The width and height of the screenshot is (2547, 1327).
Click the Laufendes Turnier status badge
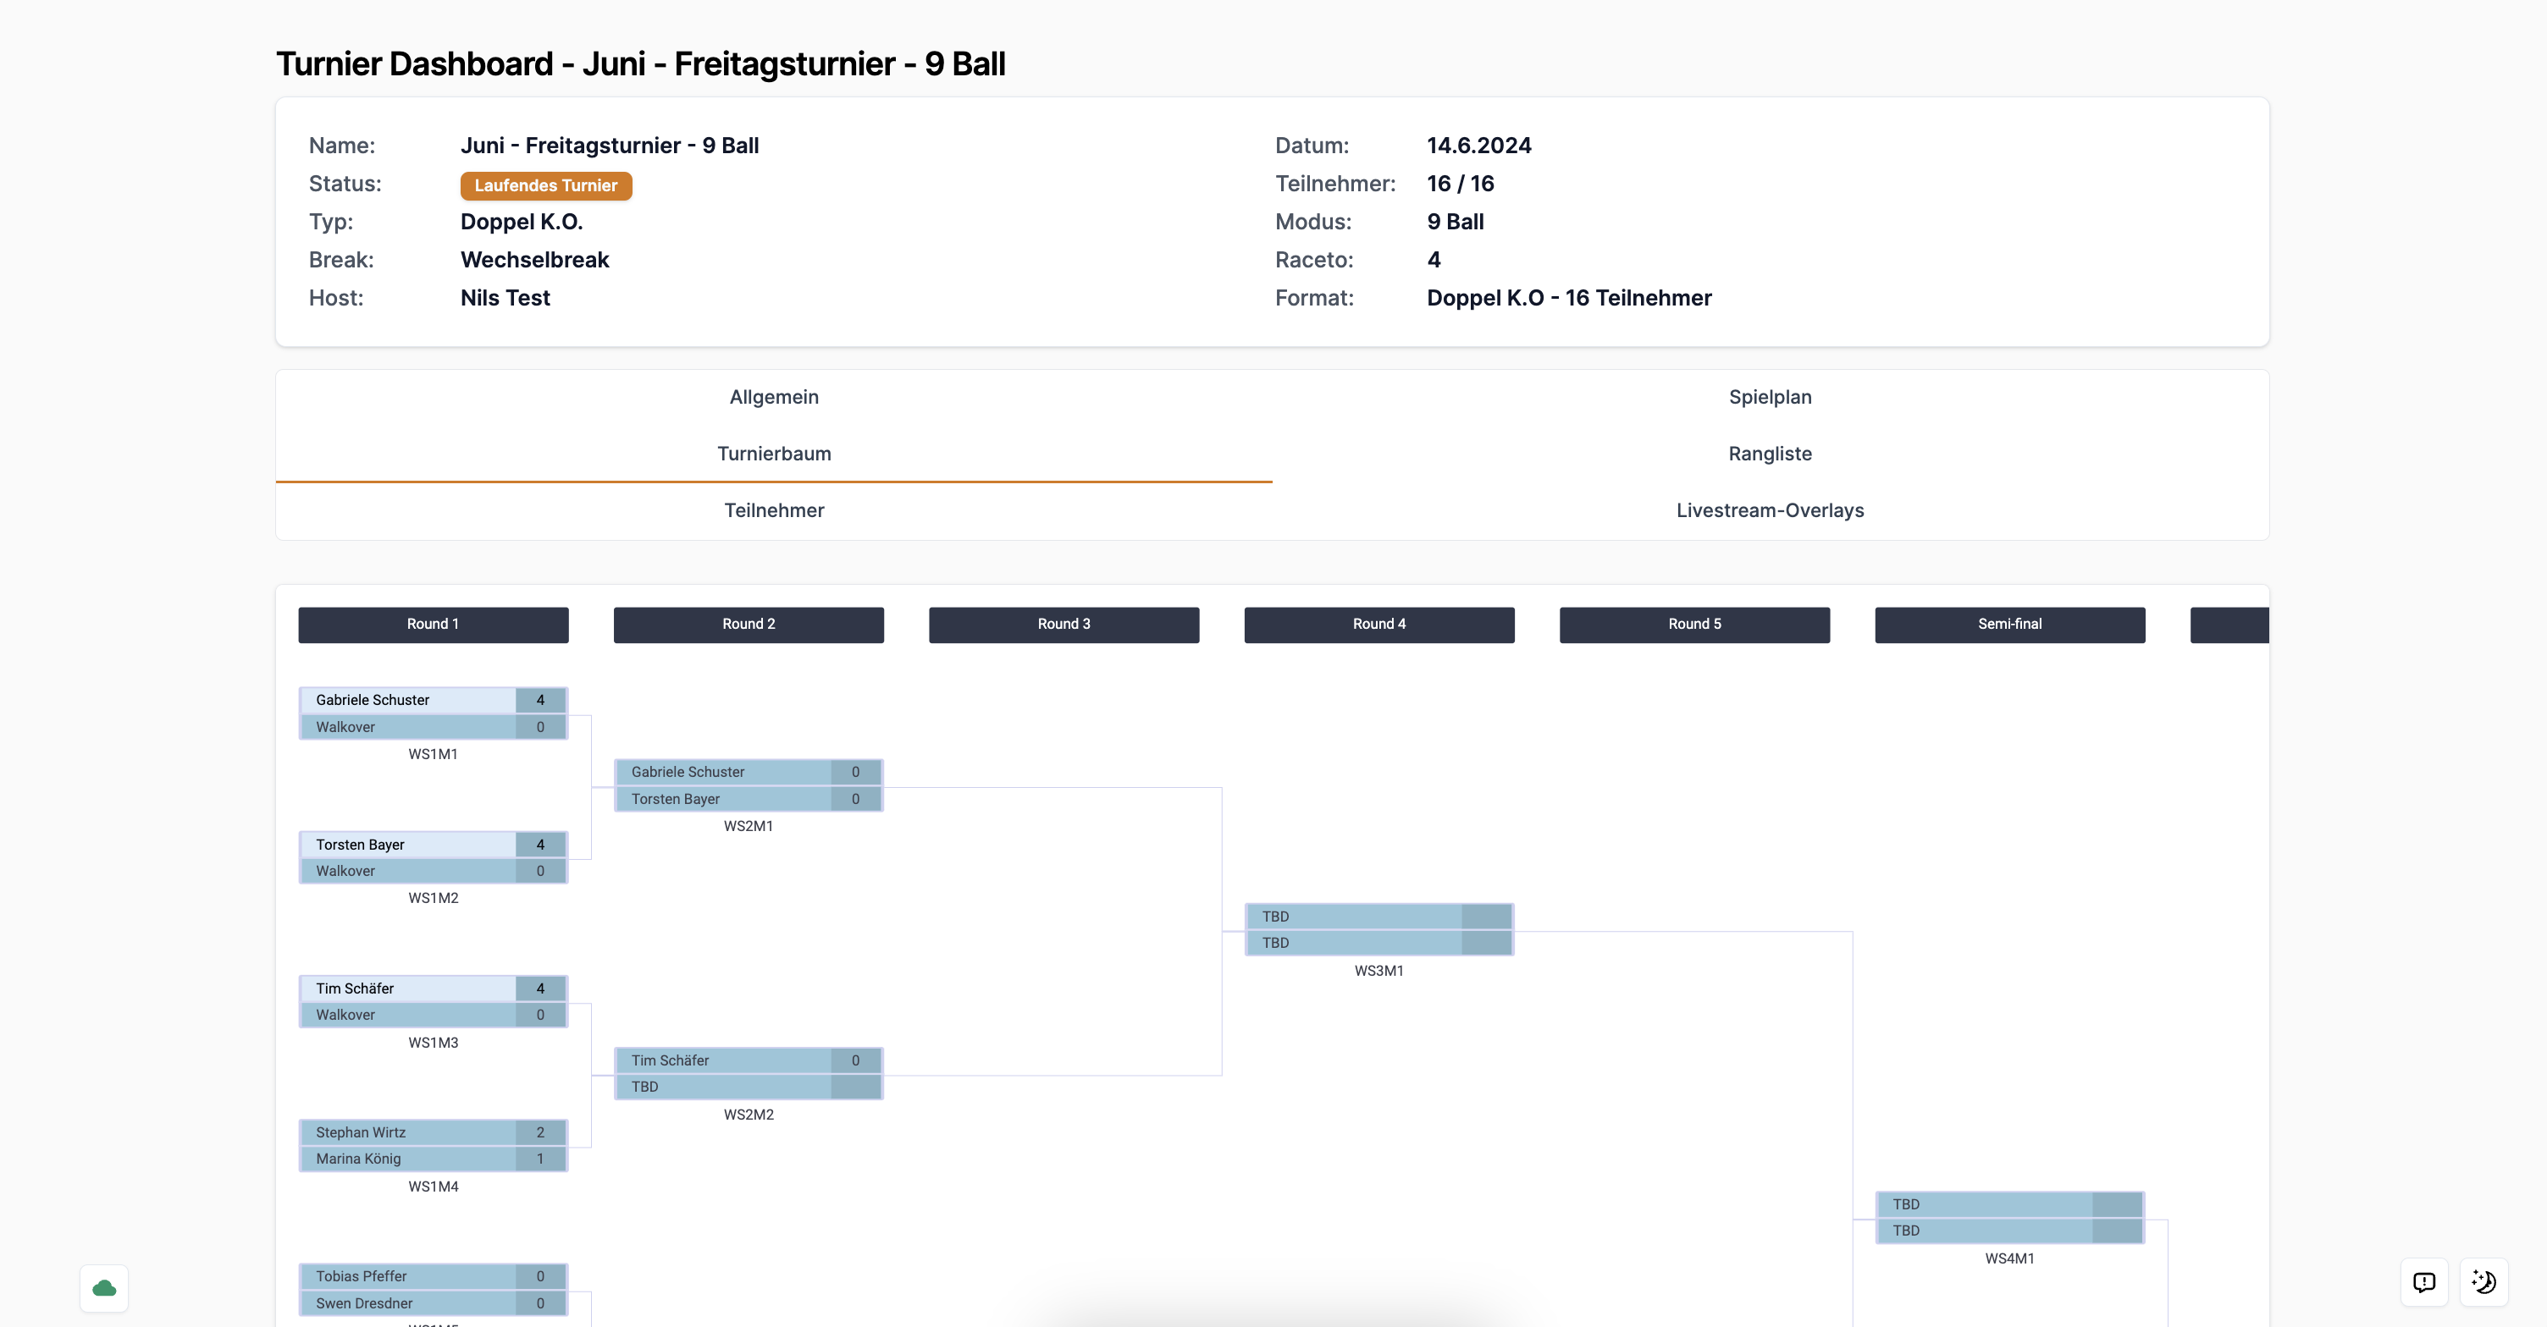tap(544, 185)
